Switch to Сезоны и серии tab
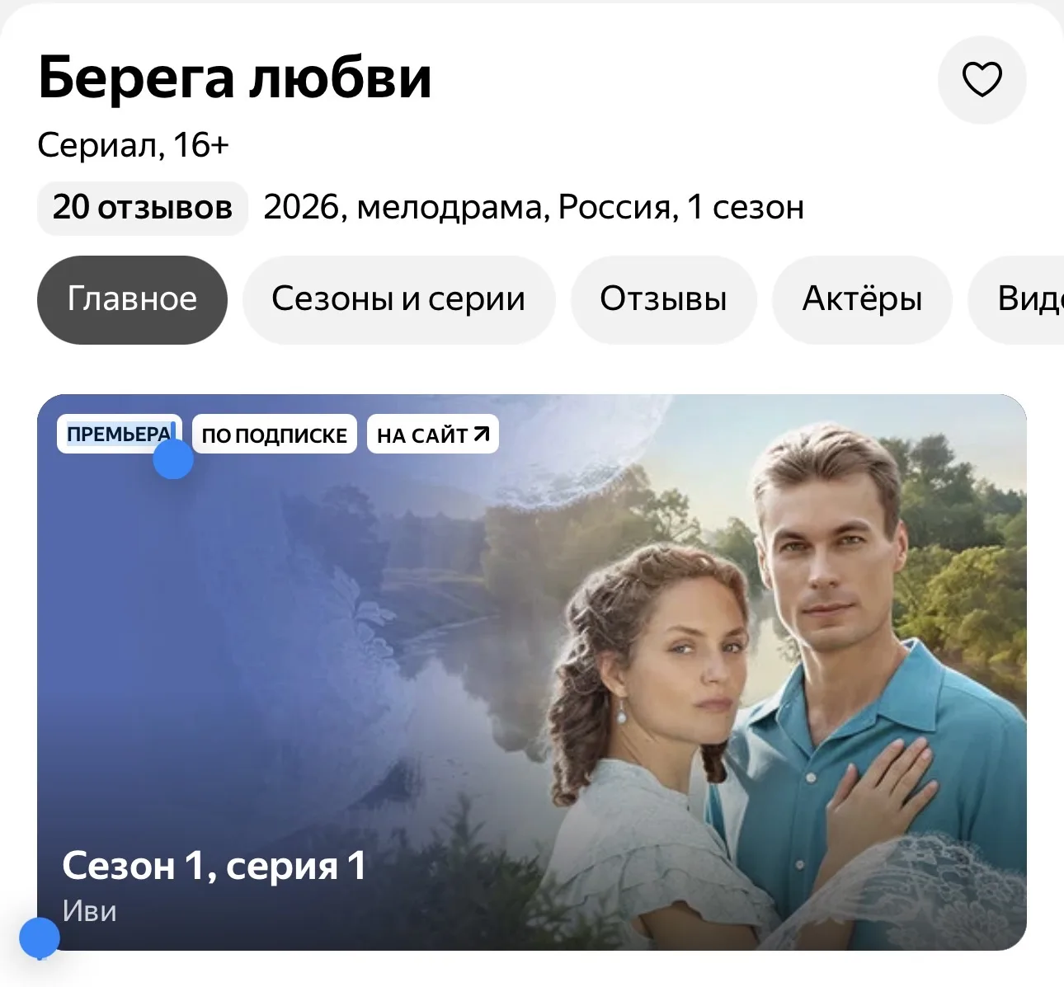The image size is (1064, 987). point(398,299)
